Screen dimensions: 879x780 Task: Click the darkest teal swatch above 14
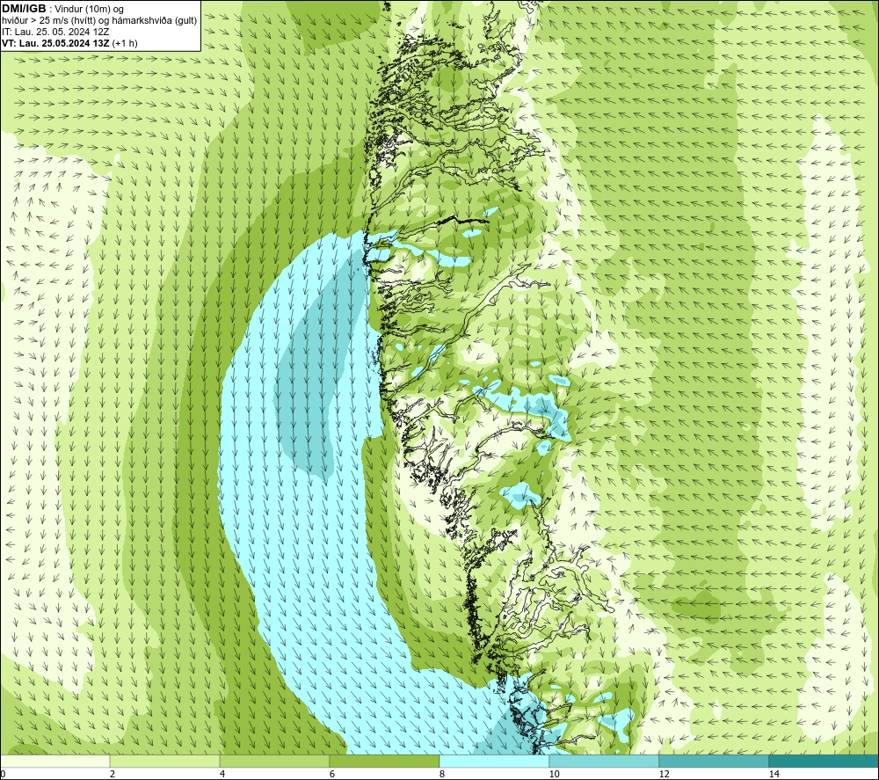click(x=825, y=762)
